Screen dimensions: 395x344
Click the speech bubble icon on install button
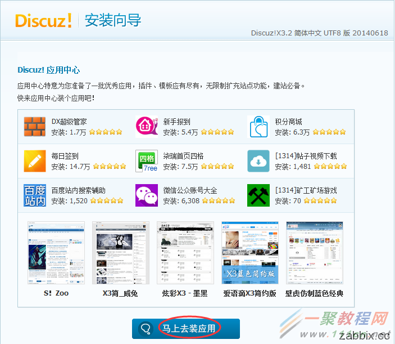(x=146, y=329)
